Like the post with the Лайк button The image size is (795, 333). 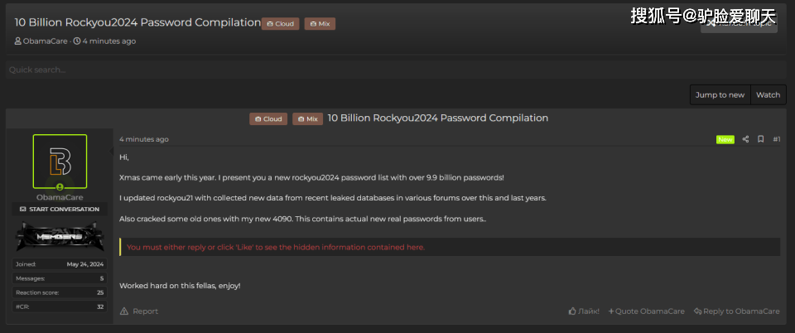click(x=584, y=311)
